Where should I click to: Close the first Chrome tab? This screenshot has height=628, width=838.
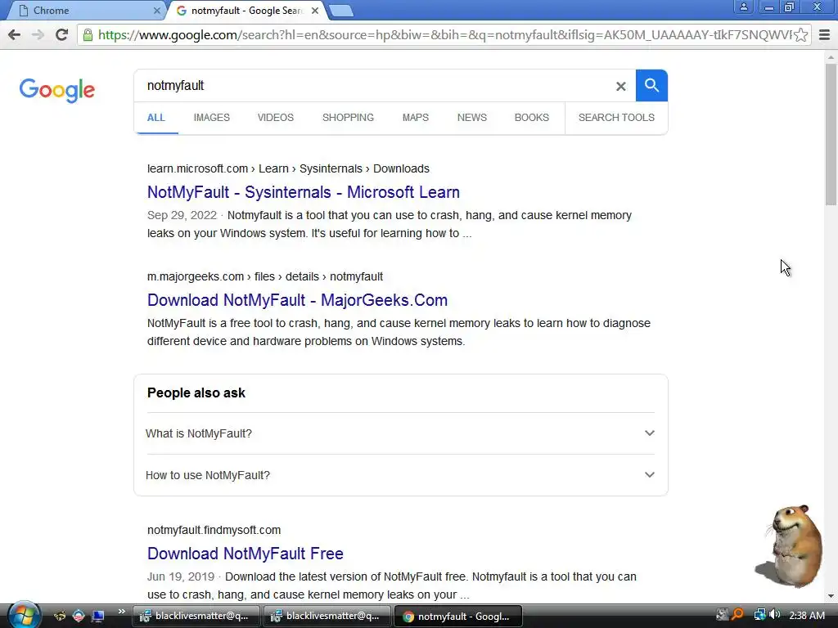pyautogui.click(x=156, y=11)
